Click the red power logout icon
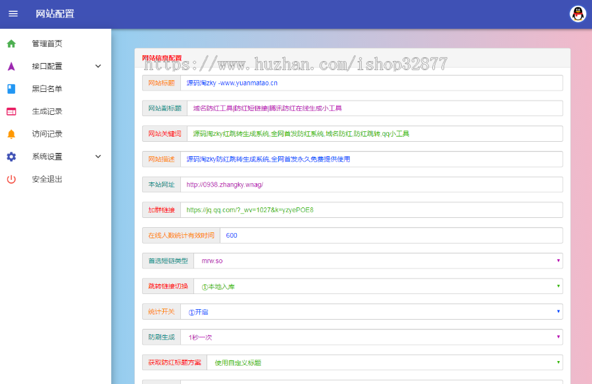Viewport: 592px width, 384px height. click(11, 179)
